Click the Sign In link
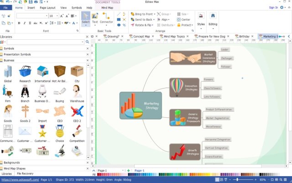 273,8
